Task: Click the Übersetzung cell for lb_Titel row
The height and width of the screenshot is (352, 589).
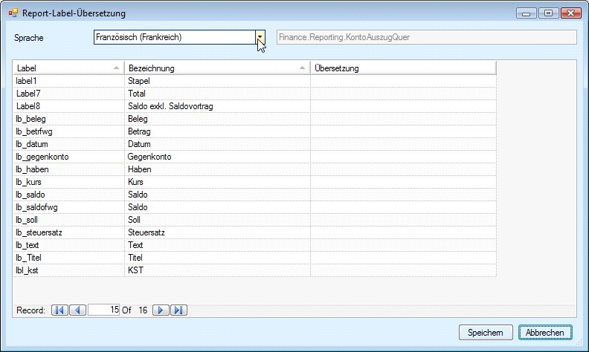Action: [x=403, y=258]
